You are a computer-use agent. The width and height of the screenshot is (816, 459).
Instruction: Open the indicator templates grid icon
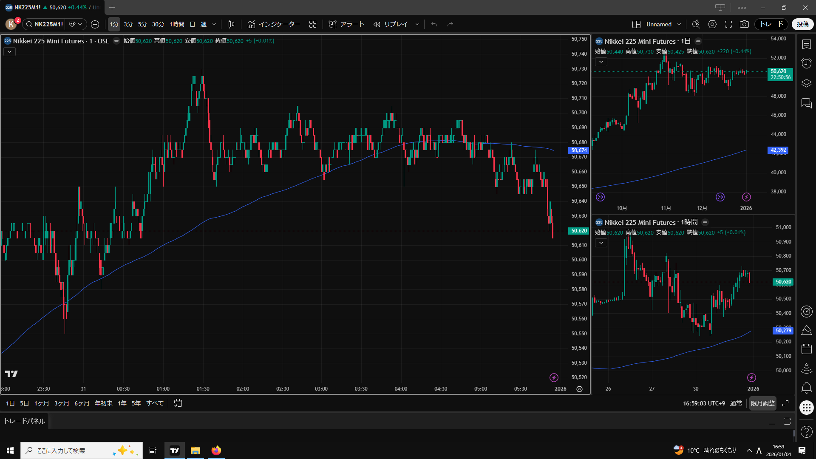point(313,24)
